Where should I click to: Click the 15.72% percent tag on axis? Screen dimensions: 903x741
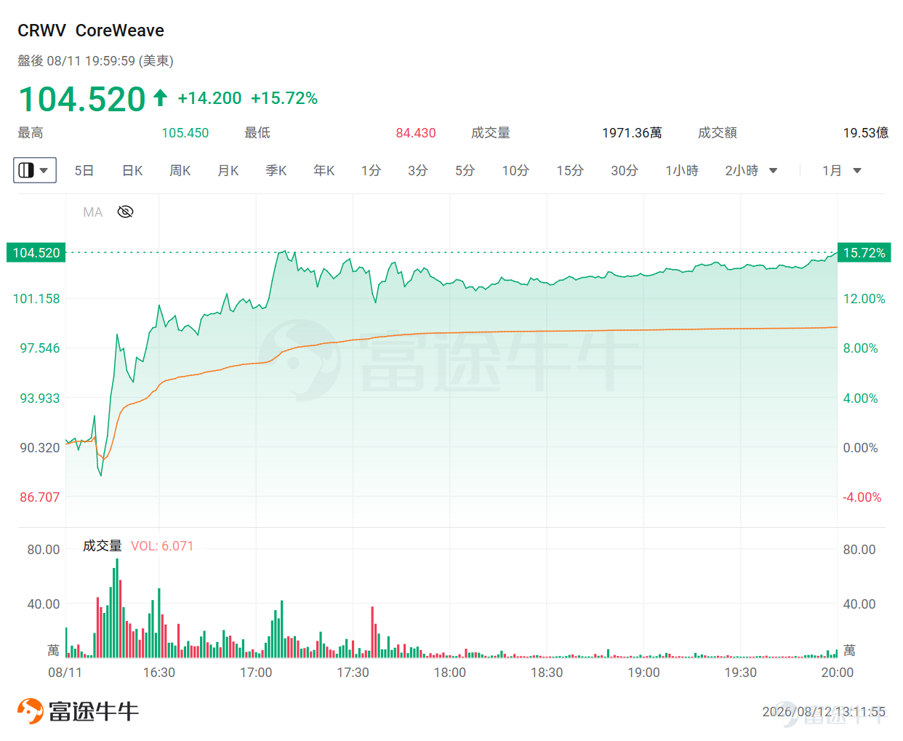(864, 252)
